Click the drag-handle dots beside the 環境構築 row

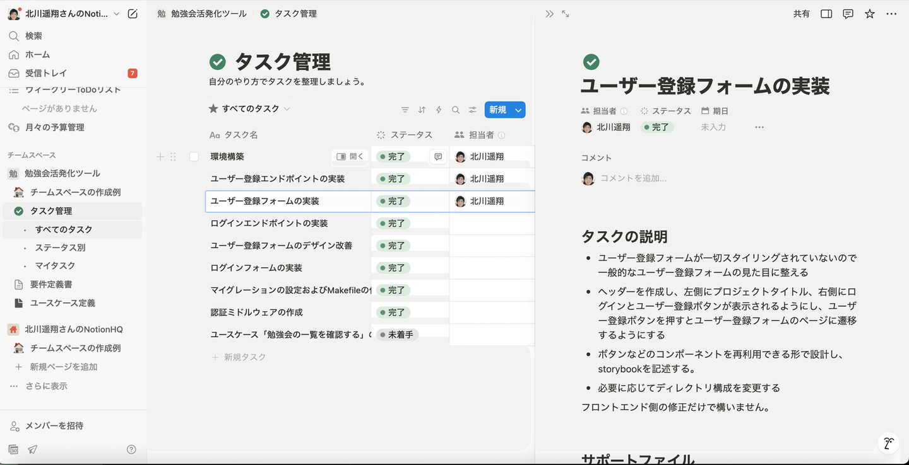pos(173,157)
